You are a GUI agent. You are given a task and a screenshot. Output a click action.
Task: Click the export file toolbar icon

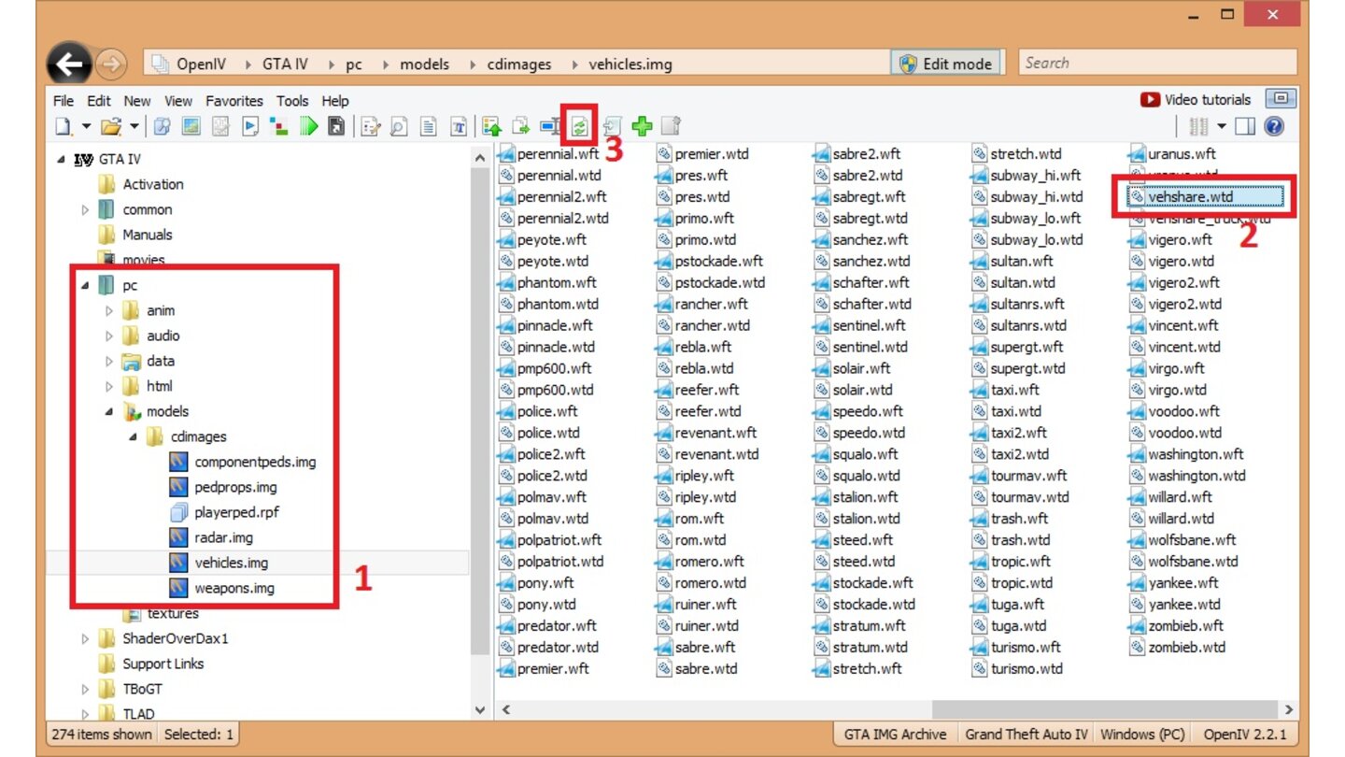pos(521,126)
